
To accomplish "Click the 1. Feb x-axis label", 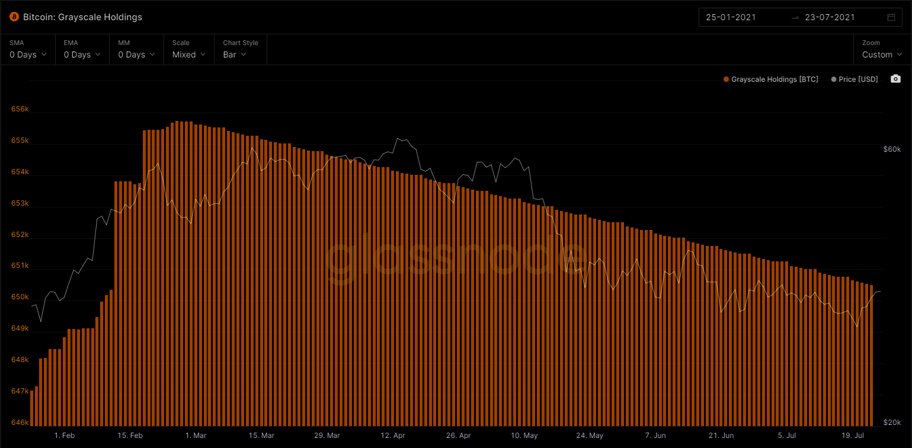I will (64, 436).
